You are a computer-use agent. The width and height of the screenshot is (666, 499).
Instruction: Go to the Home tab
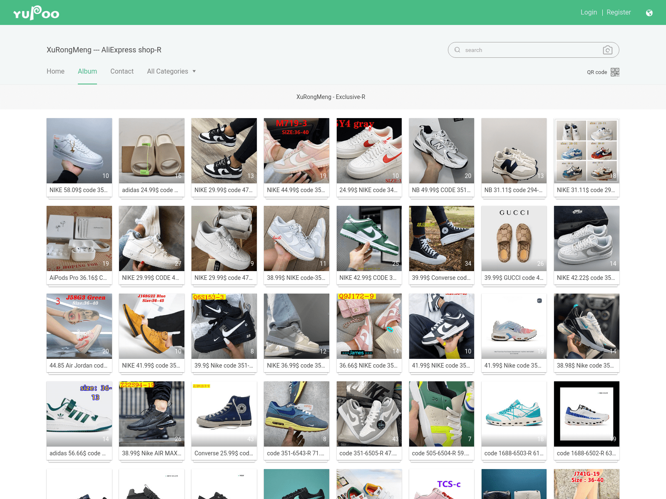click(55, 72)
